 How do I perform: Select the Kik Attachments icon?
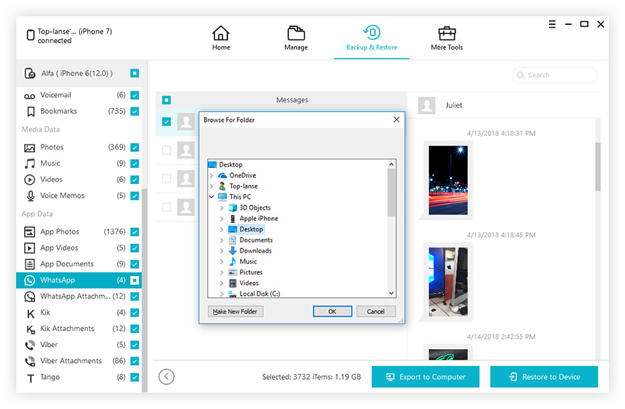coord(30,329)
